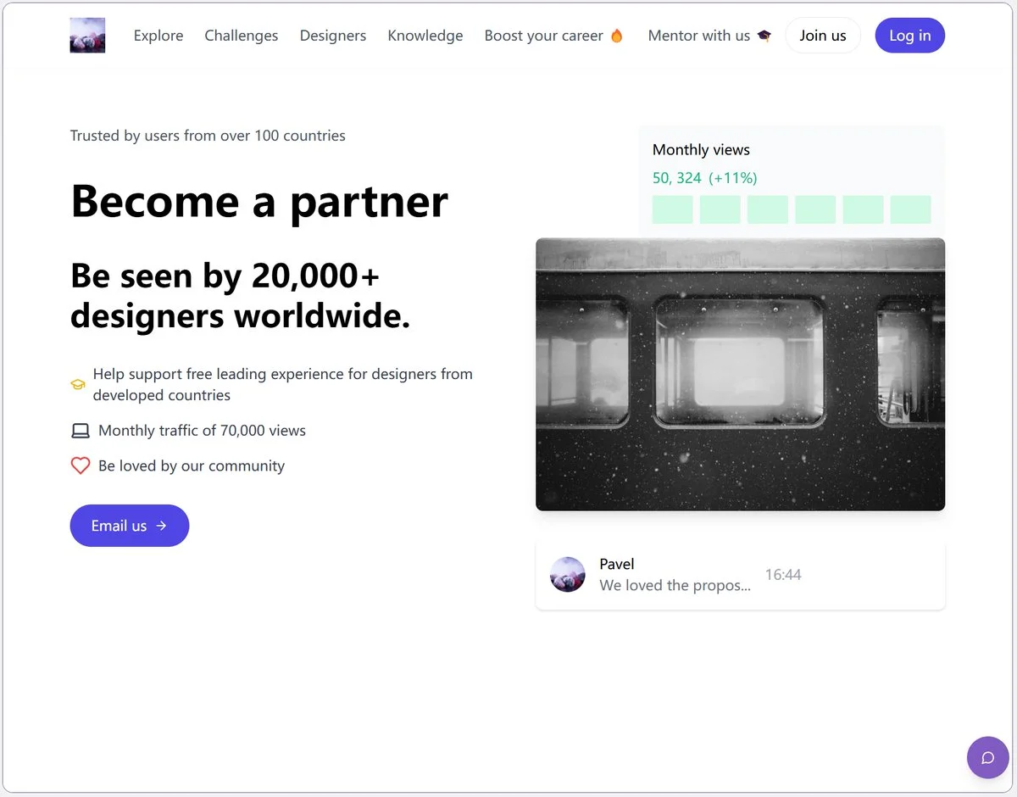Screen dimensions: 1017x797
Task: Click the yellow graduation cap icon
Action: click(x=78, y=385)
